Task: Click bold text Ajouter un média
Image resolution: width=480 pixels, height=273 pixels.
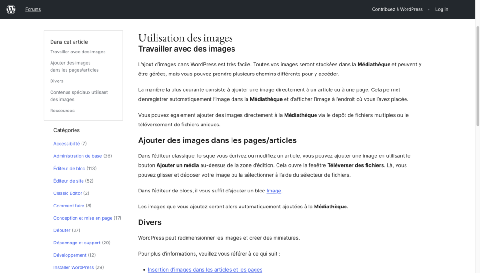Action: (x=178, y=165)
